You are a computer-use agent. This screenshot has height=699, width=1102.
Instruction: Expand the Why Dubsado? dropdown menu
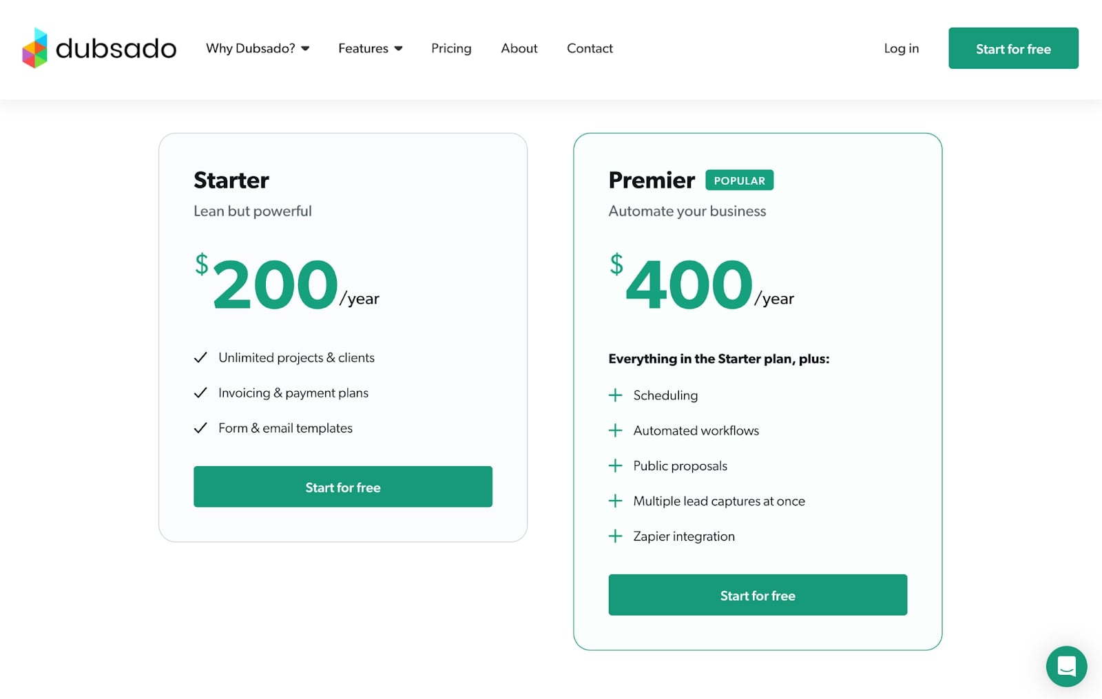tap(258, 48)
